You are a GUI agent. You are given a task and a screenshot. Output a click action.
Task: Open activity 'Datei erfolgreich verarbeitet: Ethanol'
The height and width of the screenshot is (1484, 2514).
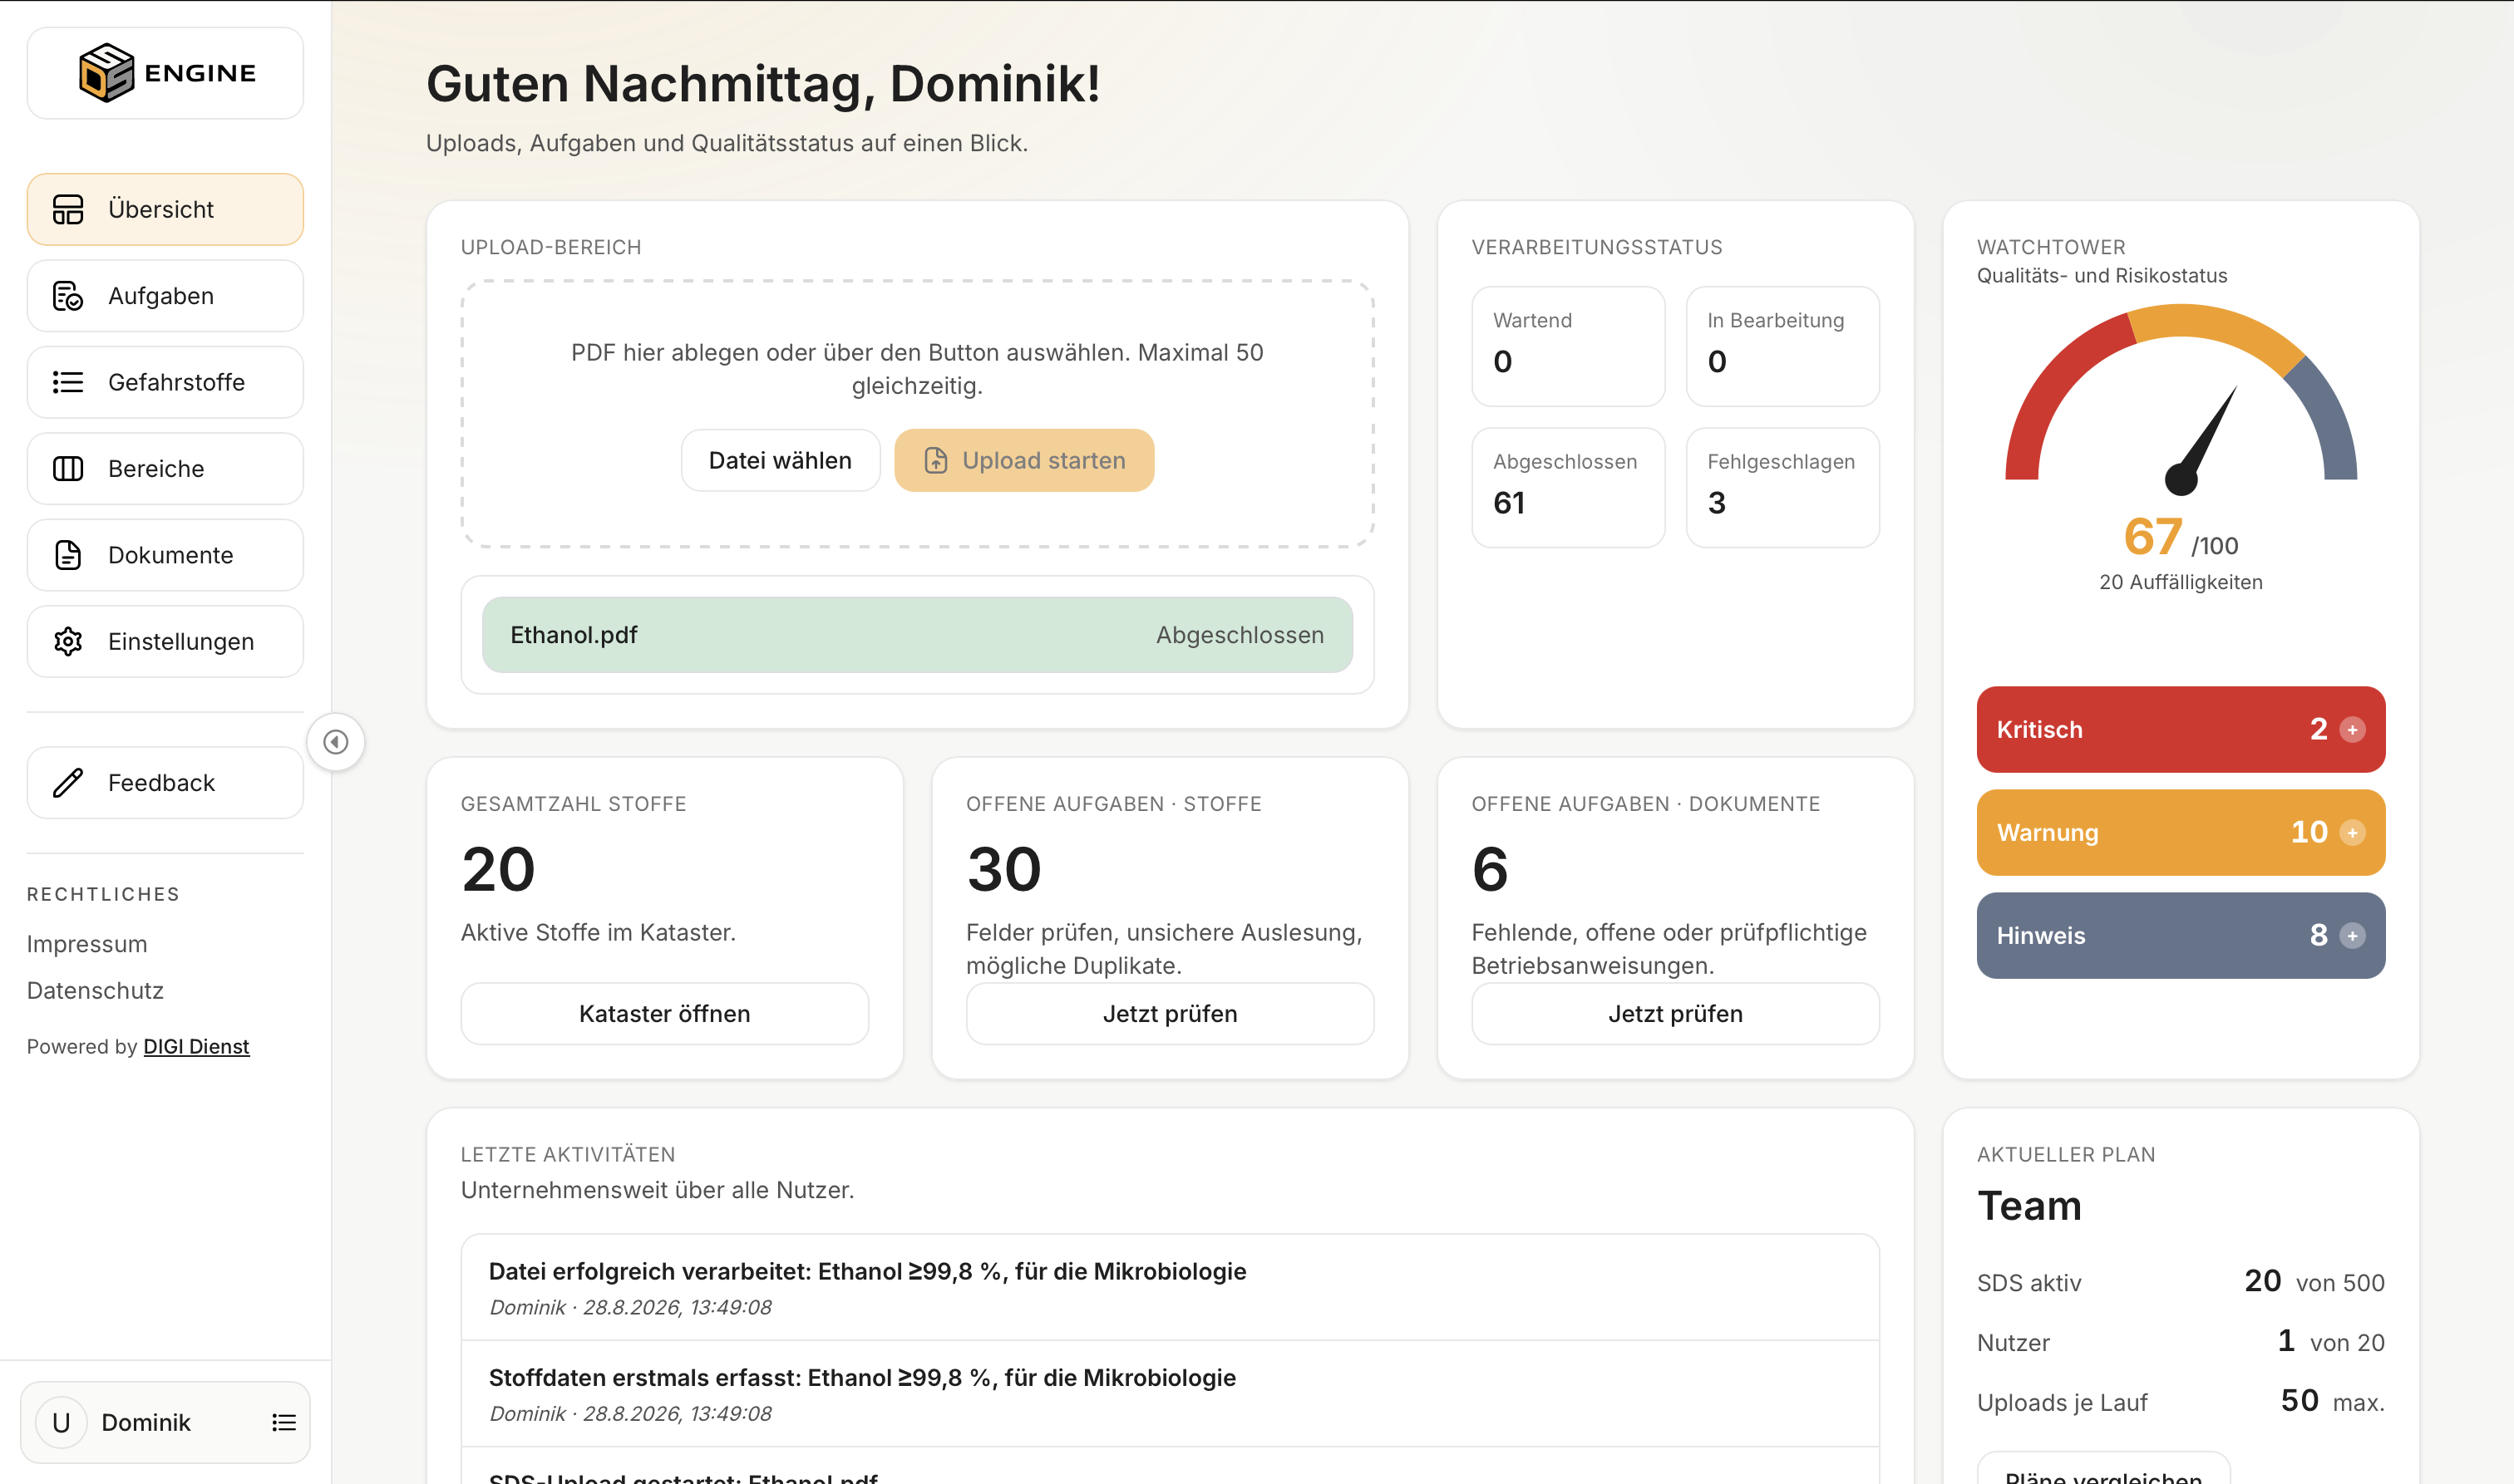point(1171,1288)
